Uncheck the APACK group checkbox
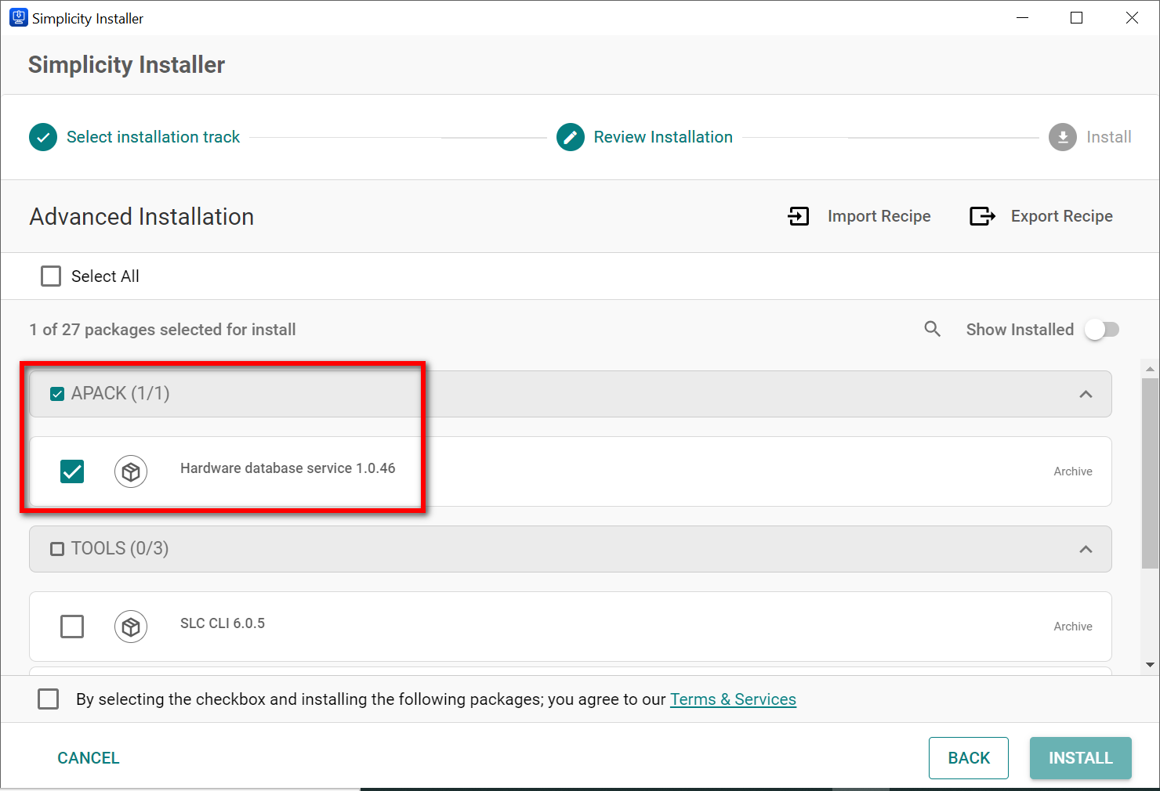Viewport: 1160px width, 791px height. point(57,394)
